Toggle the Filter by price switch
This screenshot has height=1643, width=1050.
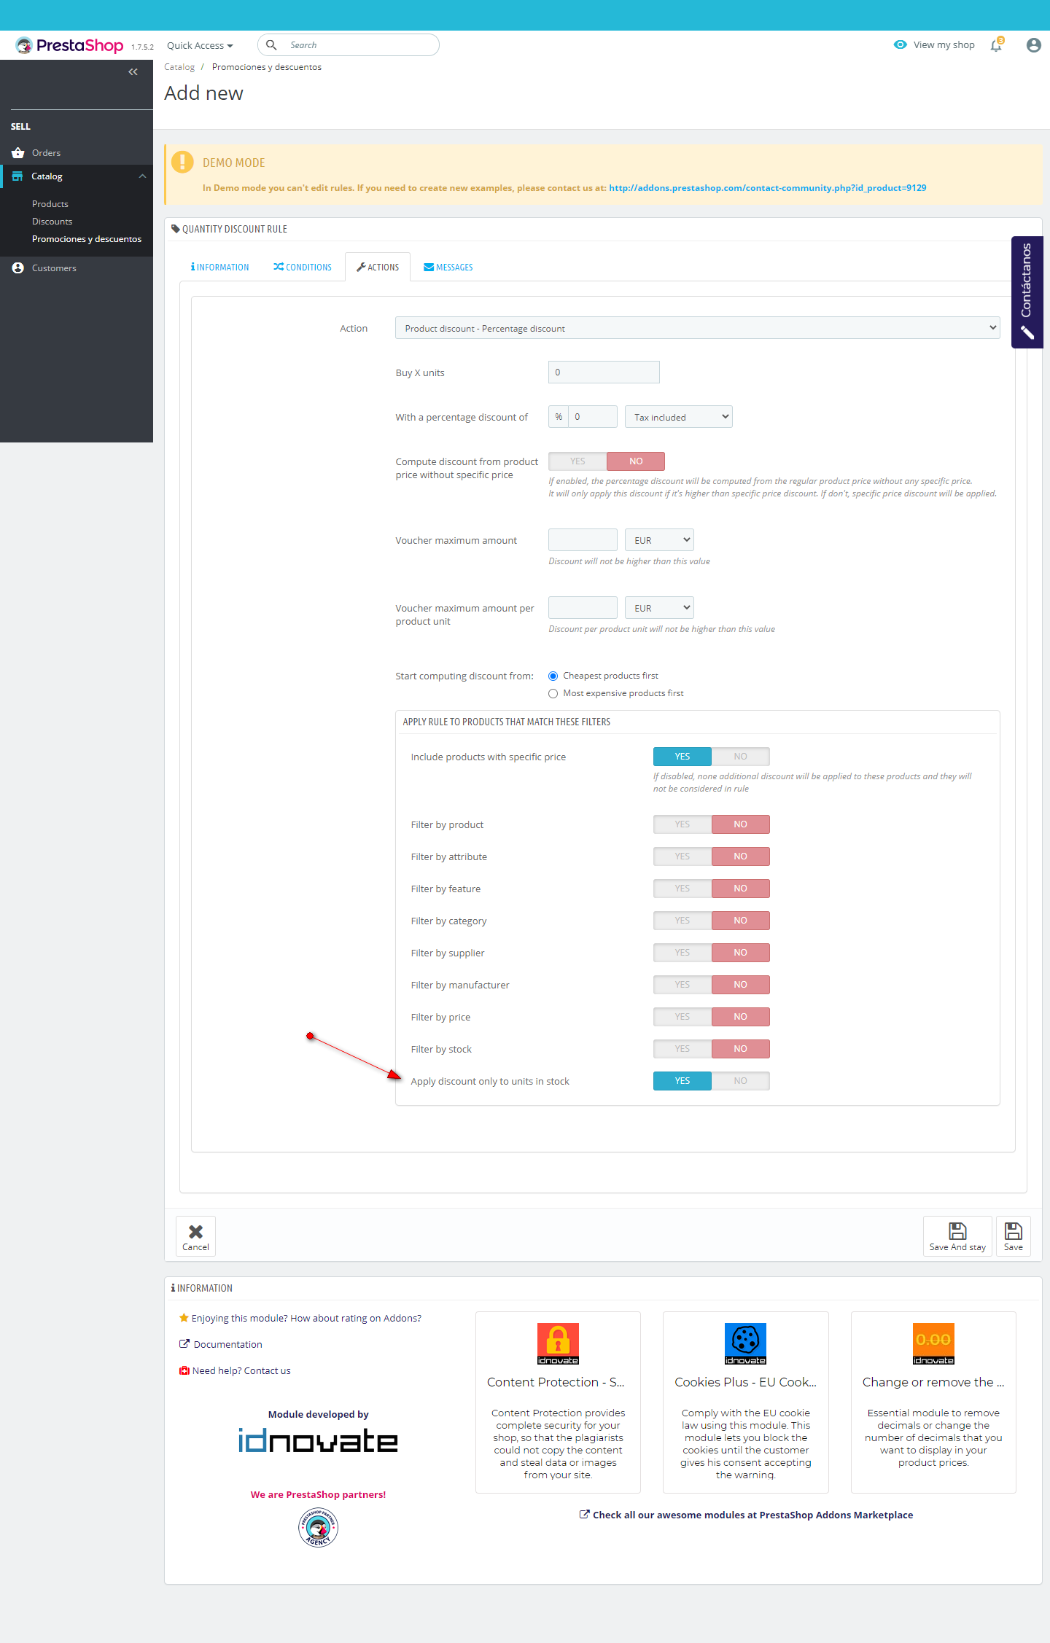(x=712, y=1017)
